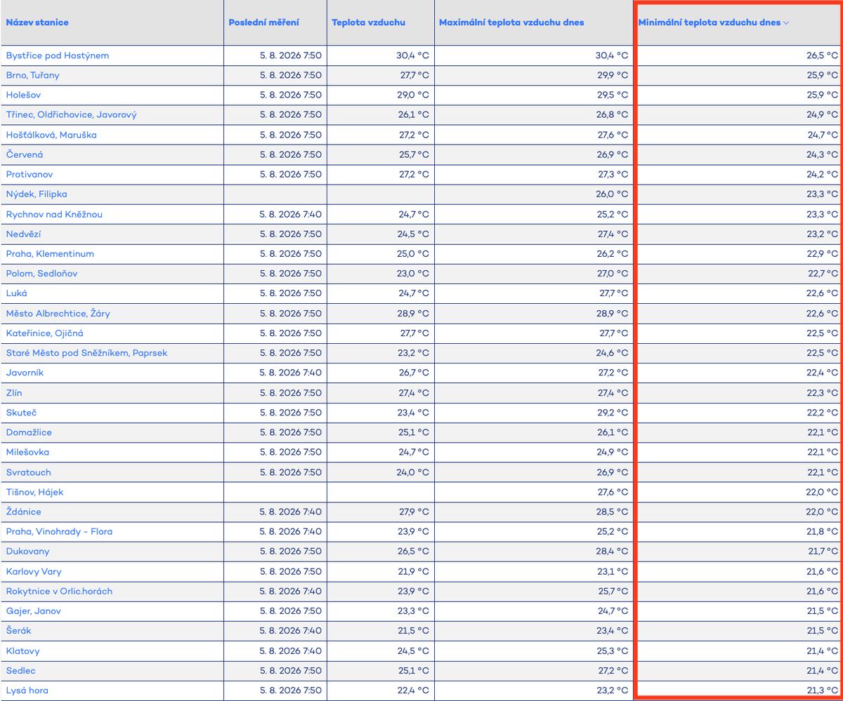Sort by Název stanice column header
The width and height of the screenshot is (843, 701).
[37, 22]
